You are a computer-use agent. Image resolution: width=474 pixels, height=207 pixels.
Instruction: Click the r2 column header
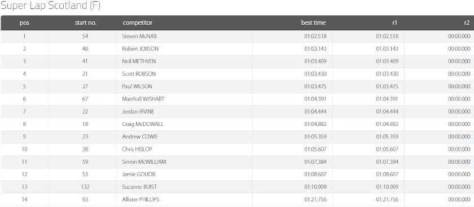click(x=467, y=22)
